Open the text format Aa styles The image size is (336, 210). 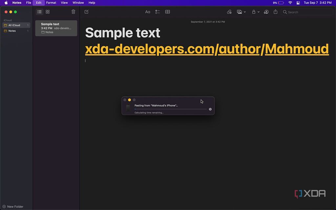[x=148, y=12]
